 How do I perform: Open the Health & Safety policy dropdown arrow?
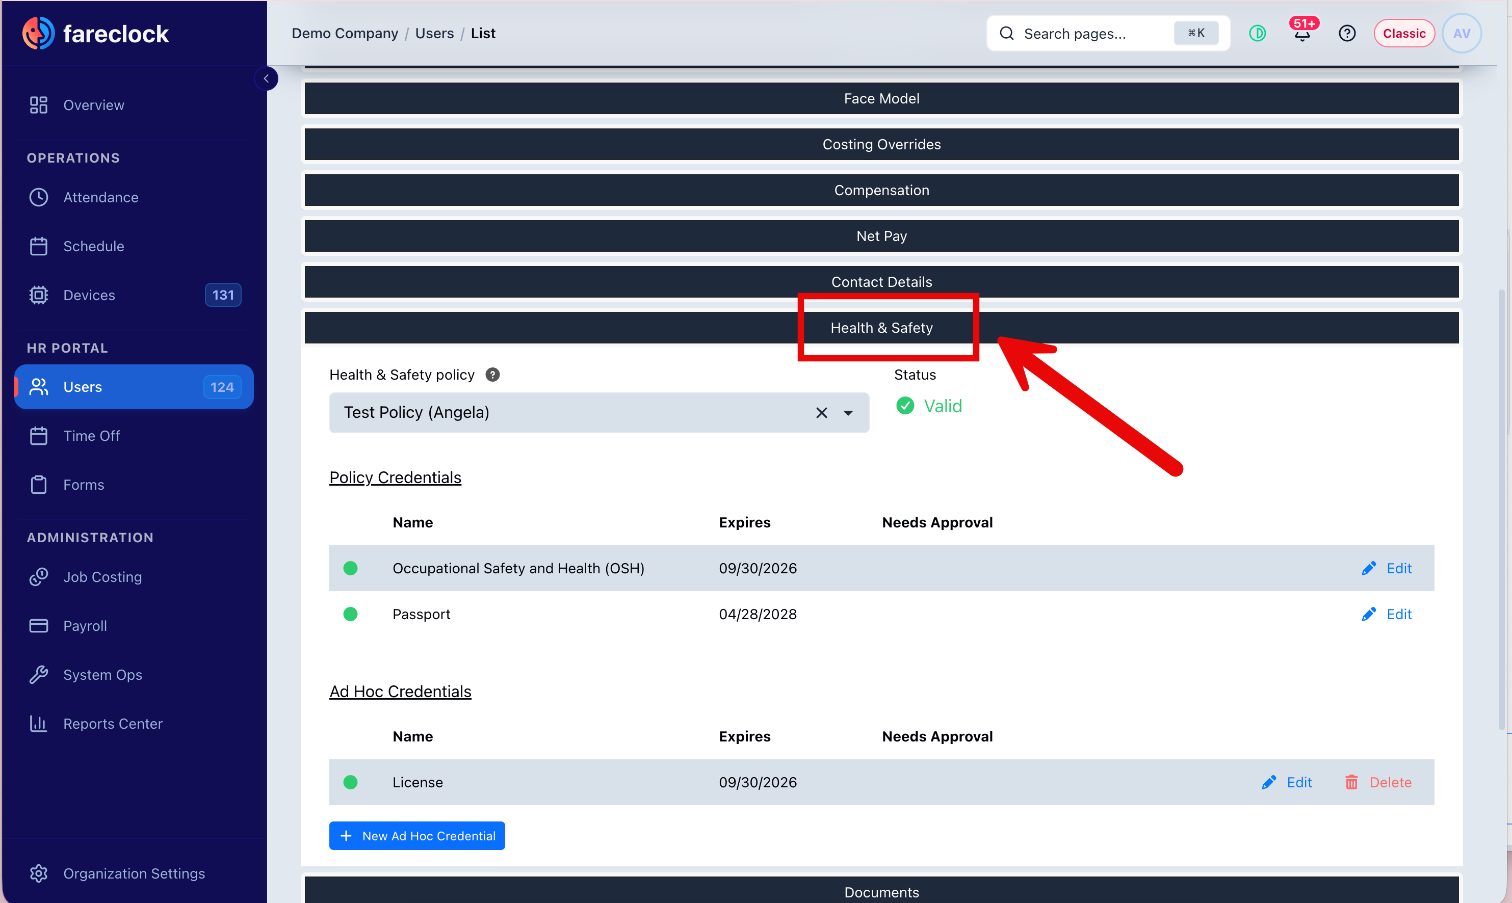click(847, 413)
